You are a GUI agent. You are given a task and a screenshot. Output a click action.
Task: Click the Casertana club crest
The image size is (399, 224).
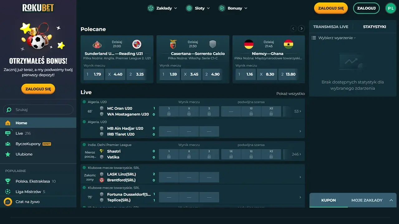(x=173, y=44)
